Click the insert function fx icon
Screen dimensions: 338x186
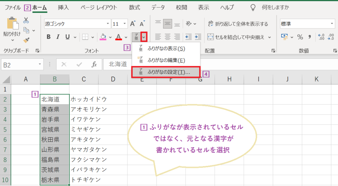(94, 64)
